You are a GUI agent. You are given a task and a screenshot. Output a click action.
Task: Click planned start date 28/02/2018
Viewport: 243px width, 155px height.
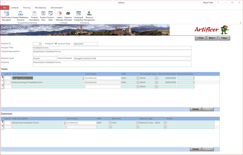[167, 82]
